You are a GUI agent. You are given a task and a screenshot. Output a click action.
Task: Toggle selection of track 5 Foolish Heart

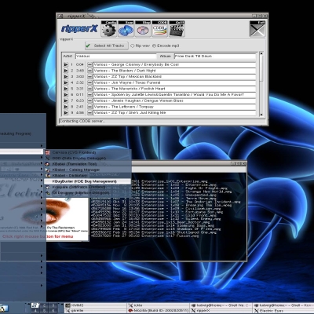point(89,89)
